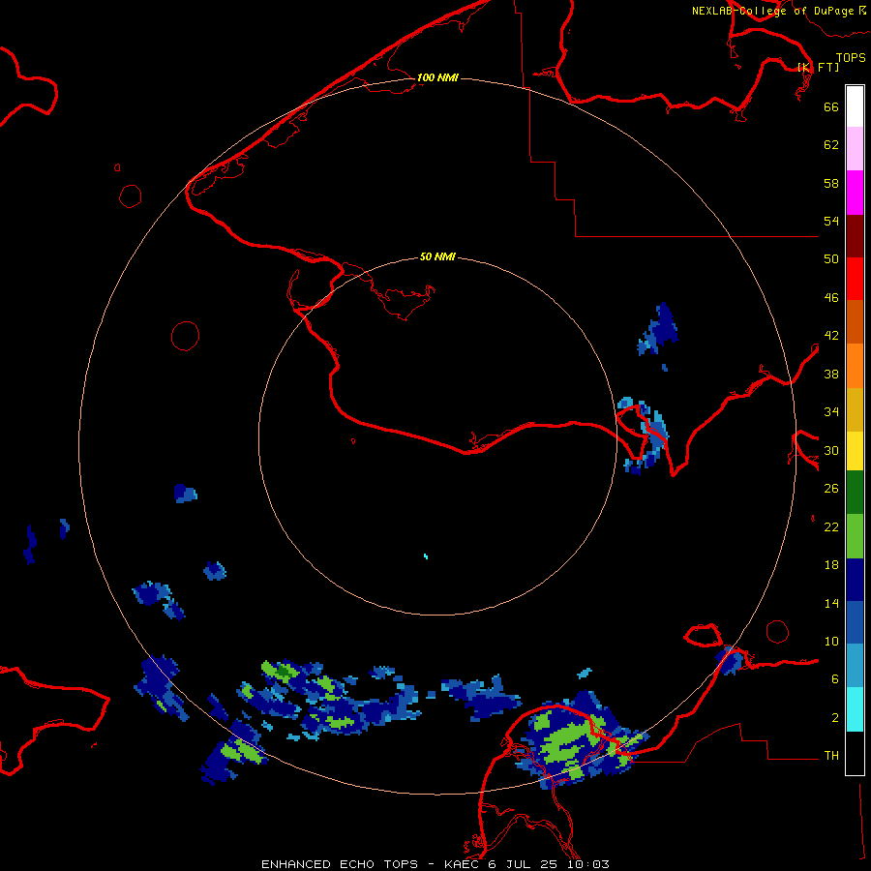Click the 54 legend value
The width and height of the screenshot is (871, 871).
pos(831,221)
